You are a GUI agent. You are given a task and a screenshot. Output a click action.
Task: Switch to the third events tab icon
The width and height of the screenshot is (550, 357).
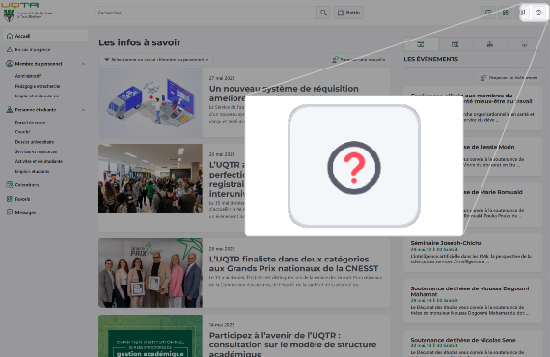490,44
